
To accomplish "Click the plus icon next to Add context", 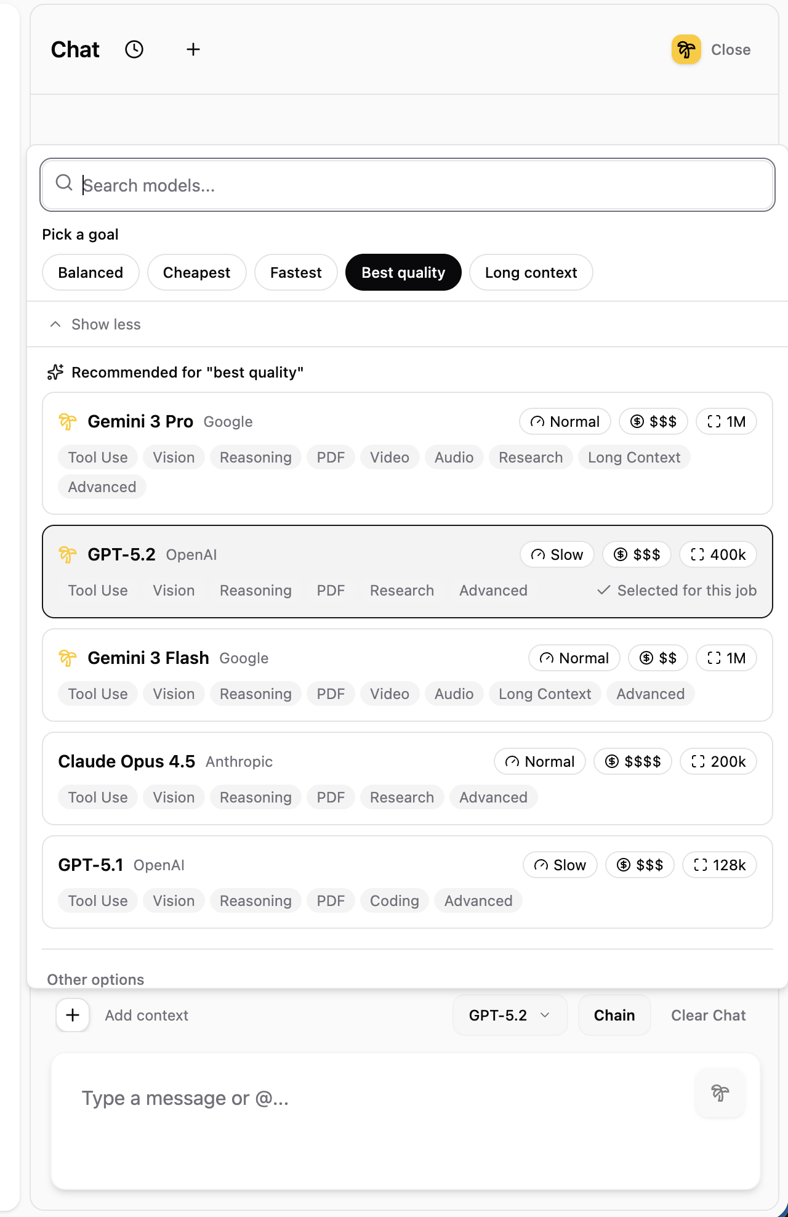I will (72, 1015).
